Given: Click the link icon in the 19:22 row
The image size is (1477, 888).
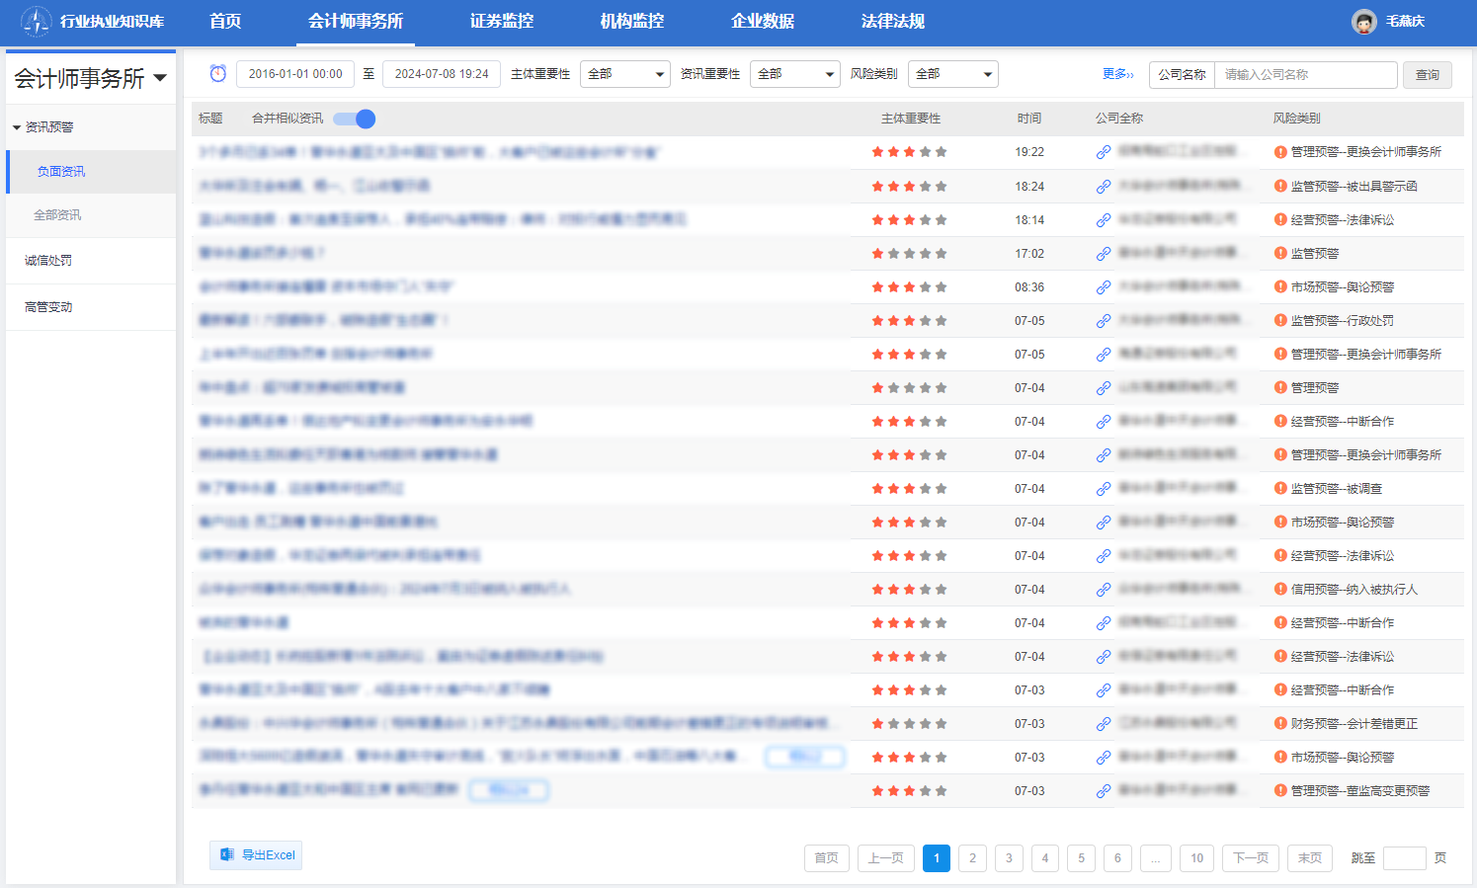Looking at the screenshot, I should tap(1104, 152).
